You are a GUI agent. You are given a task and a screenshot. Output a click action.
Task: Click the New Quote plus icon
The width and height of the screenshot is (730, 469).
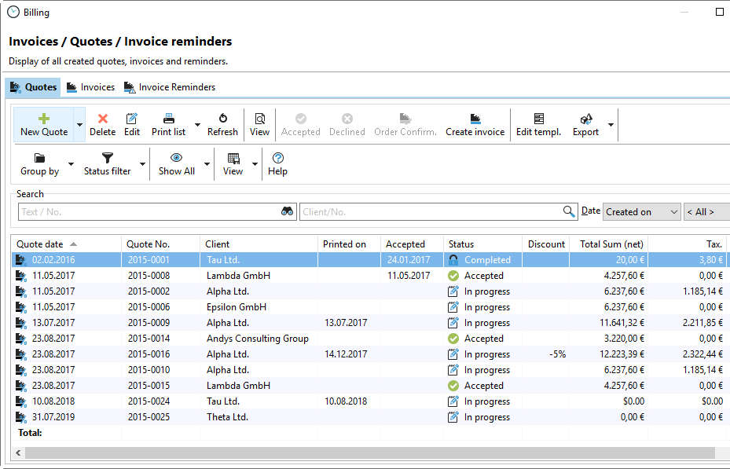44,119
